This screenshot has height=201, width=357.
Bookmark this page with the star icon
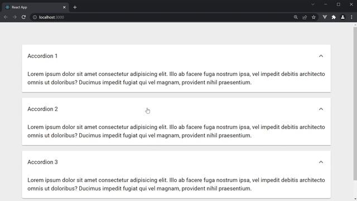(313, 17)
